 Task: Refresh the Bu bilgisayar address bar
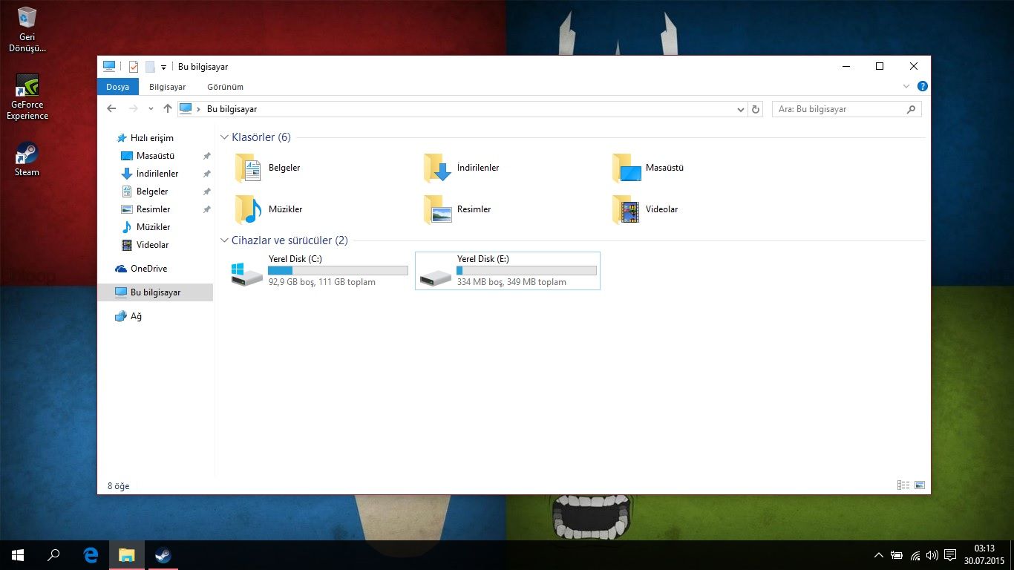tap(756, 109)
